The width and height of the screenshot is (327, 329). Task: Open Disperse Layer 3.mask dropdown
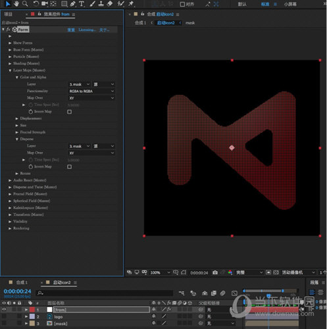tap(80, 146)
